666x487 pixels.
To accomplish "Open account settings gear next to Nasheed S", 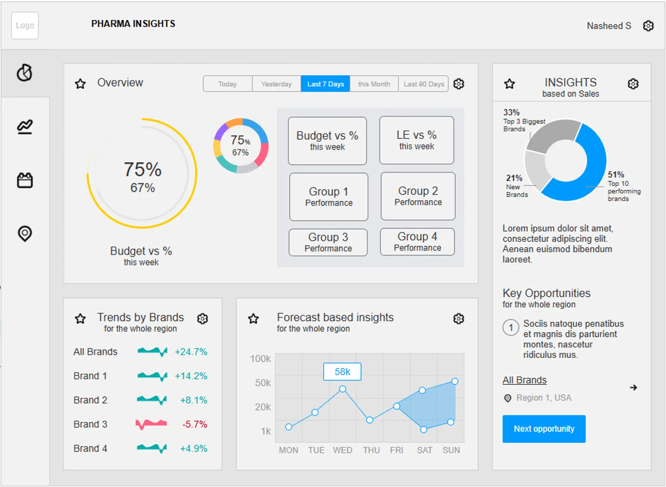I will 648,26.
